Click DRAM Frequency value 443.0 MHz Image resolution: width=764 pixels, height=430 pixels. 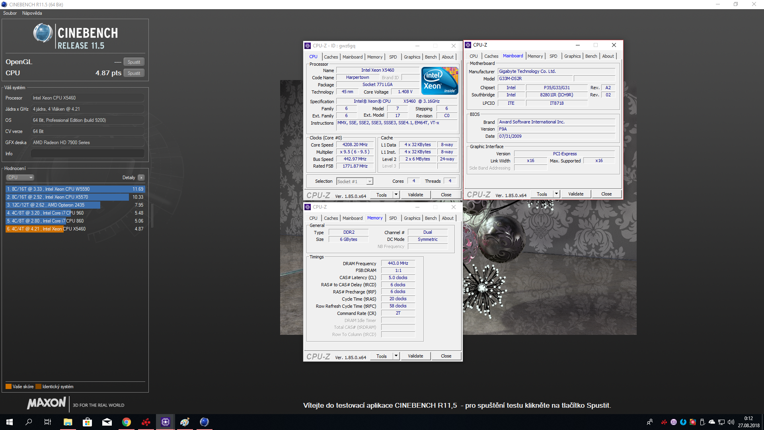398,264
